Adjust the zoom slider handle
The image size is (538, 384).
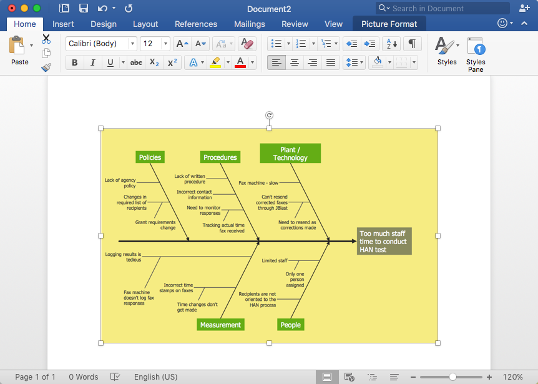452,377
